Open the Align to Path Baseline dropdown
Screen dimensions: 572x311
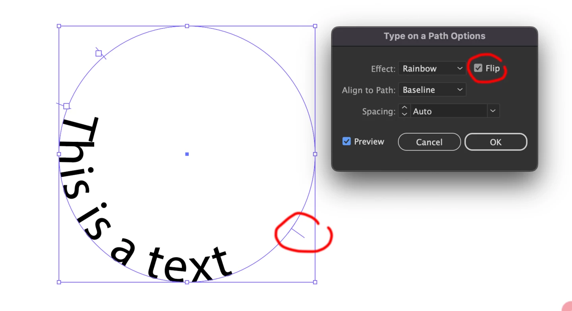[432, 90]
